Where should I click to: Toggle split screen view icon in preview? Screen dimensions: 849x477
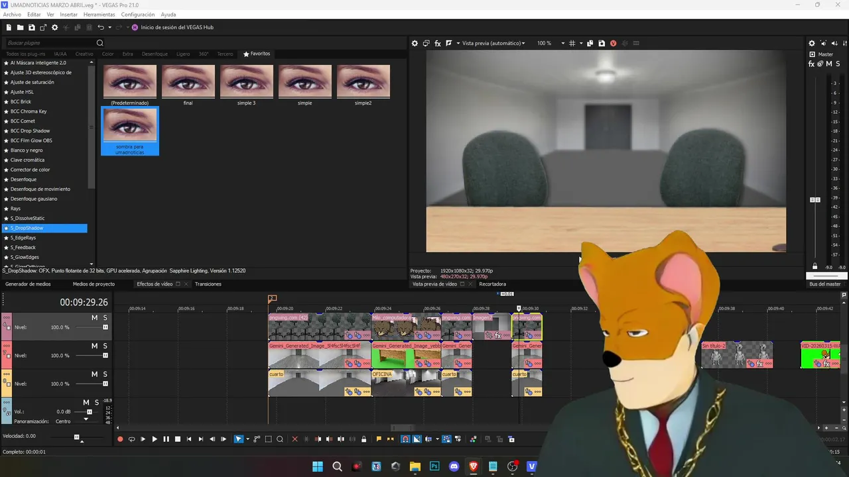click(449, 43)
